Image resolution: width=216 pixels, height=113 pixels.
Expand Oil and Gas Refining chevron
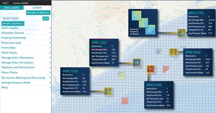[x=50, y=78]
